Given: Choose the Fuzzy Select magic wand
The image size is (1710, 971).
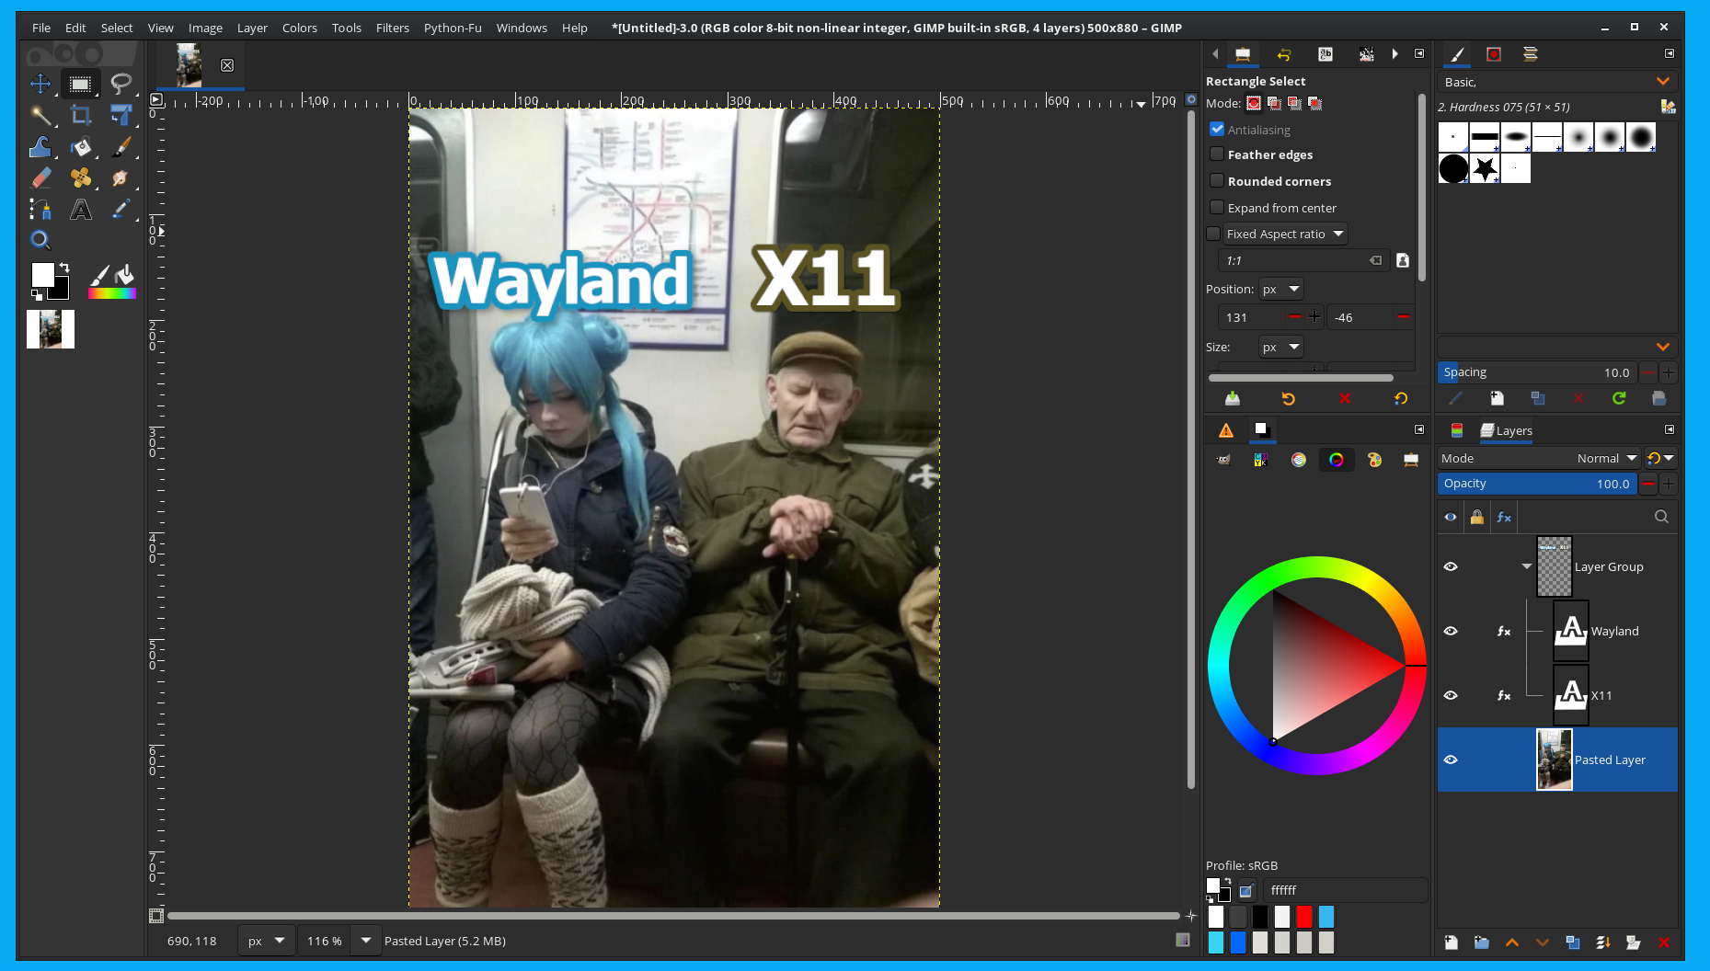Looking at the screenshot, I should click(x=40, y=115).
